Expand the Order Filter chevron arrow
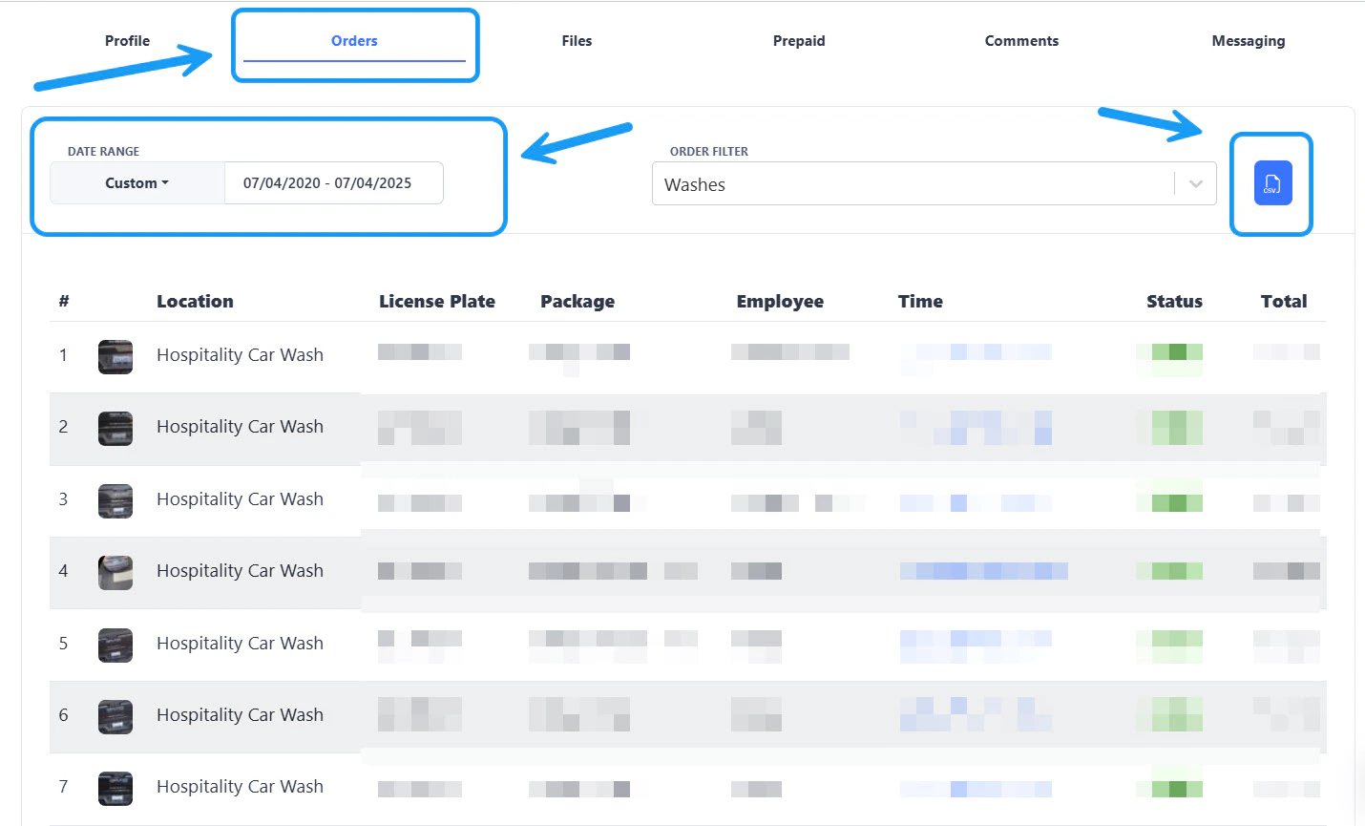Viewport: 1365px width, 826px height. (1195, 184)
